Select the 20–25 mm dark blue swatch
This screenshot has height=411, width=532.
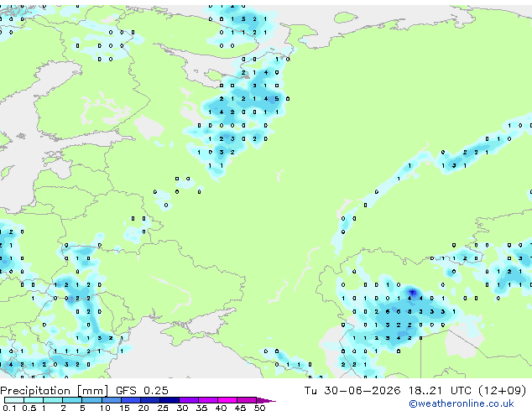149,400
